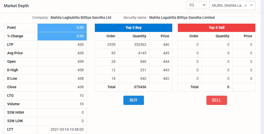Click the LTT row label

[10, 129]
